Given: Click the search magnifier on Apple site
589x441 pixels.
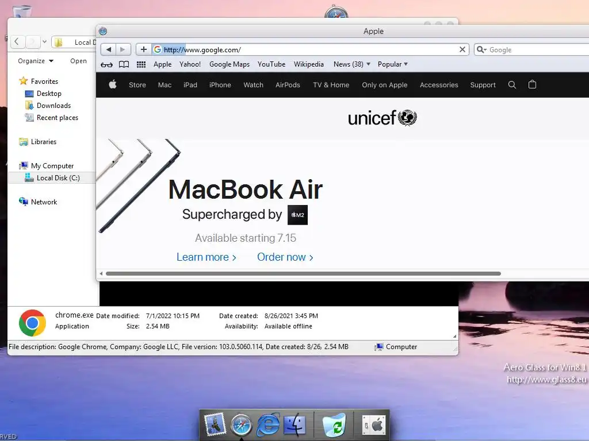Looking at the screenshot, I should [x=512, y=85].
